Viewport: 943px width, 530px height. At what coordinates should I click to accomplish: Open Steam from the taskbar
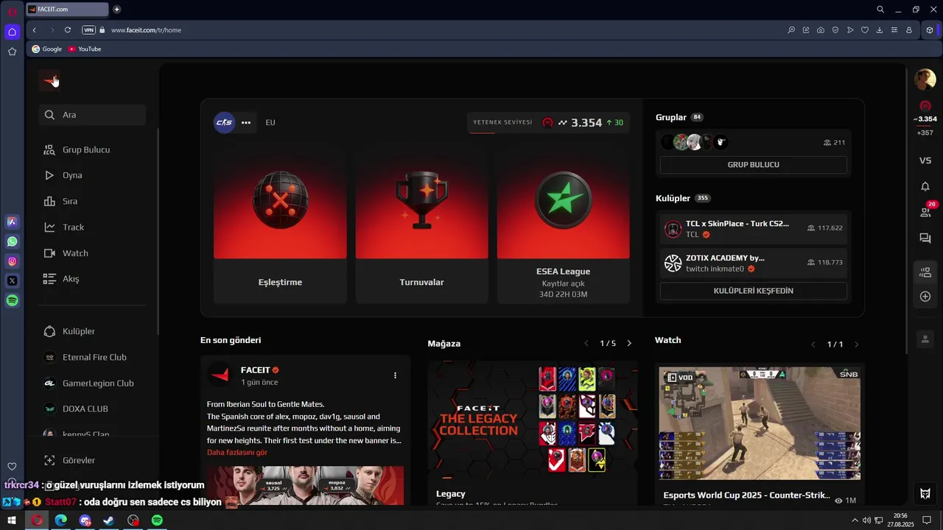109,520
